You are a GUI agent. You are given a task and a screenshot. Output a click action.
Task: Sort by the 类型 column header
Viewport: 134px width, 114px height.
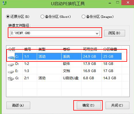(42, 49)
